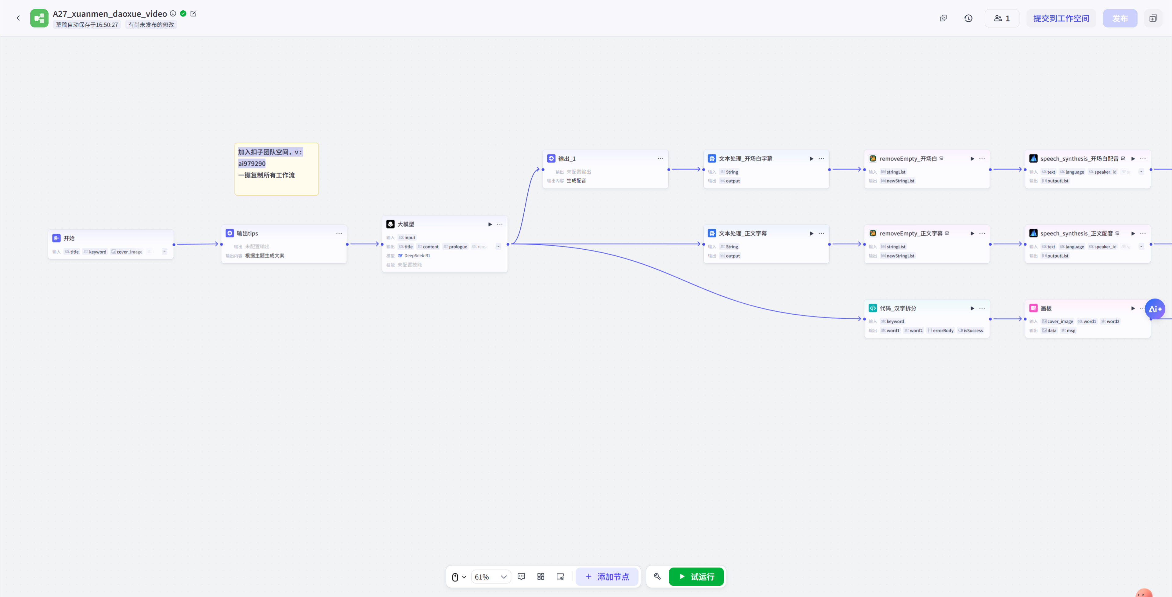
Task: Click the 添加节点 button
Action: pos(607,577)
